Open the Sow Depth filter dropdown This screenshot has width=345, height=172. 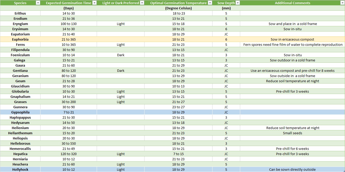pyautogui.click(x=238, y=3)
